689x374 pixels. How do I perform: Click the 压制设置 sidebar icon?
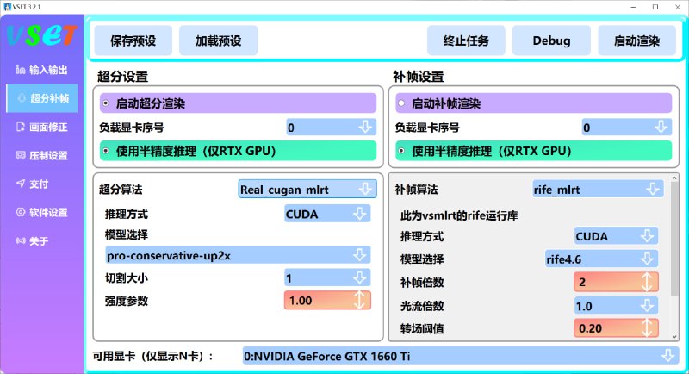(x=20, y=155)
